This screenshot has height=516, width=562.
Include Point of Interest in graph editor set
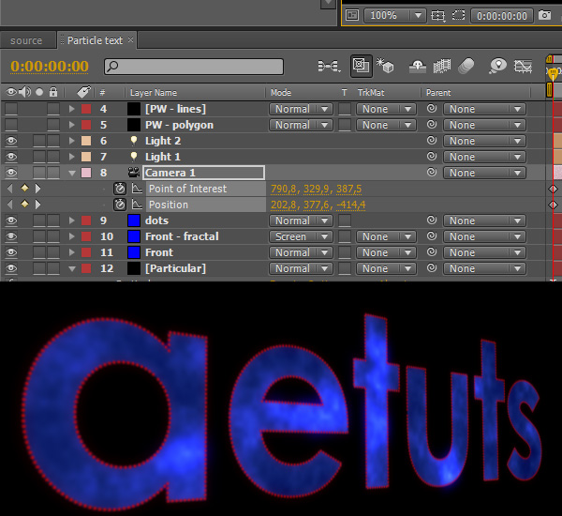137,189
